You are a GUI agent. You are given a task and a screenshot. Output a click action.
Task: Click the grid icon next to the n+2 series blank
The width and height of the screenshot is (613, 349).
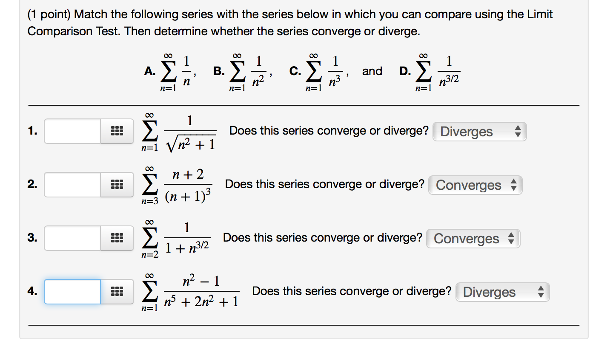point(117,185)
